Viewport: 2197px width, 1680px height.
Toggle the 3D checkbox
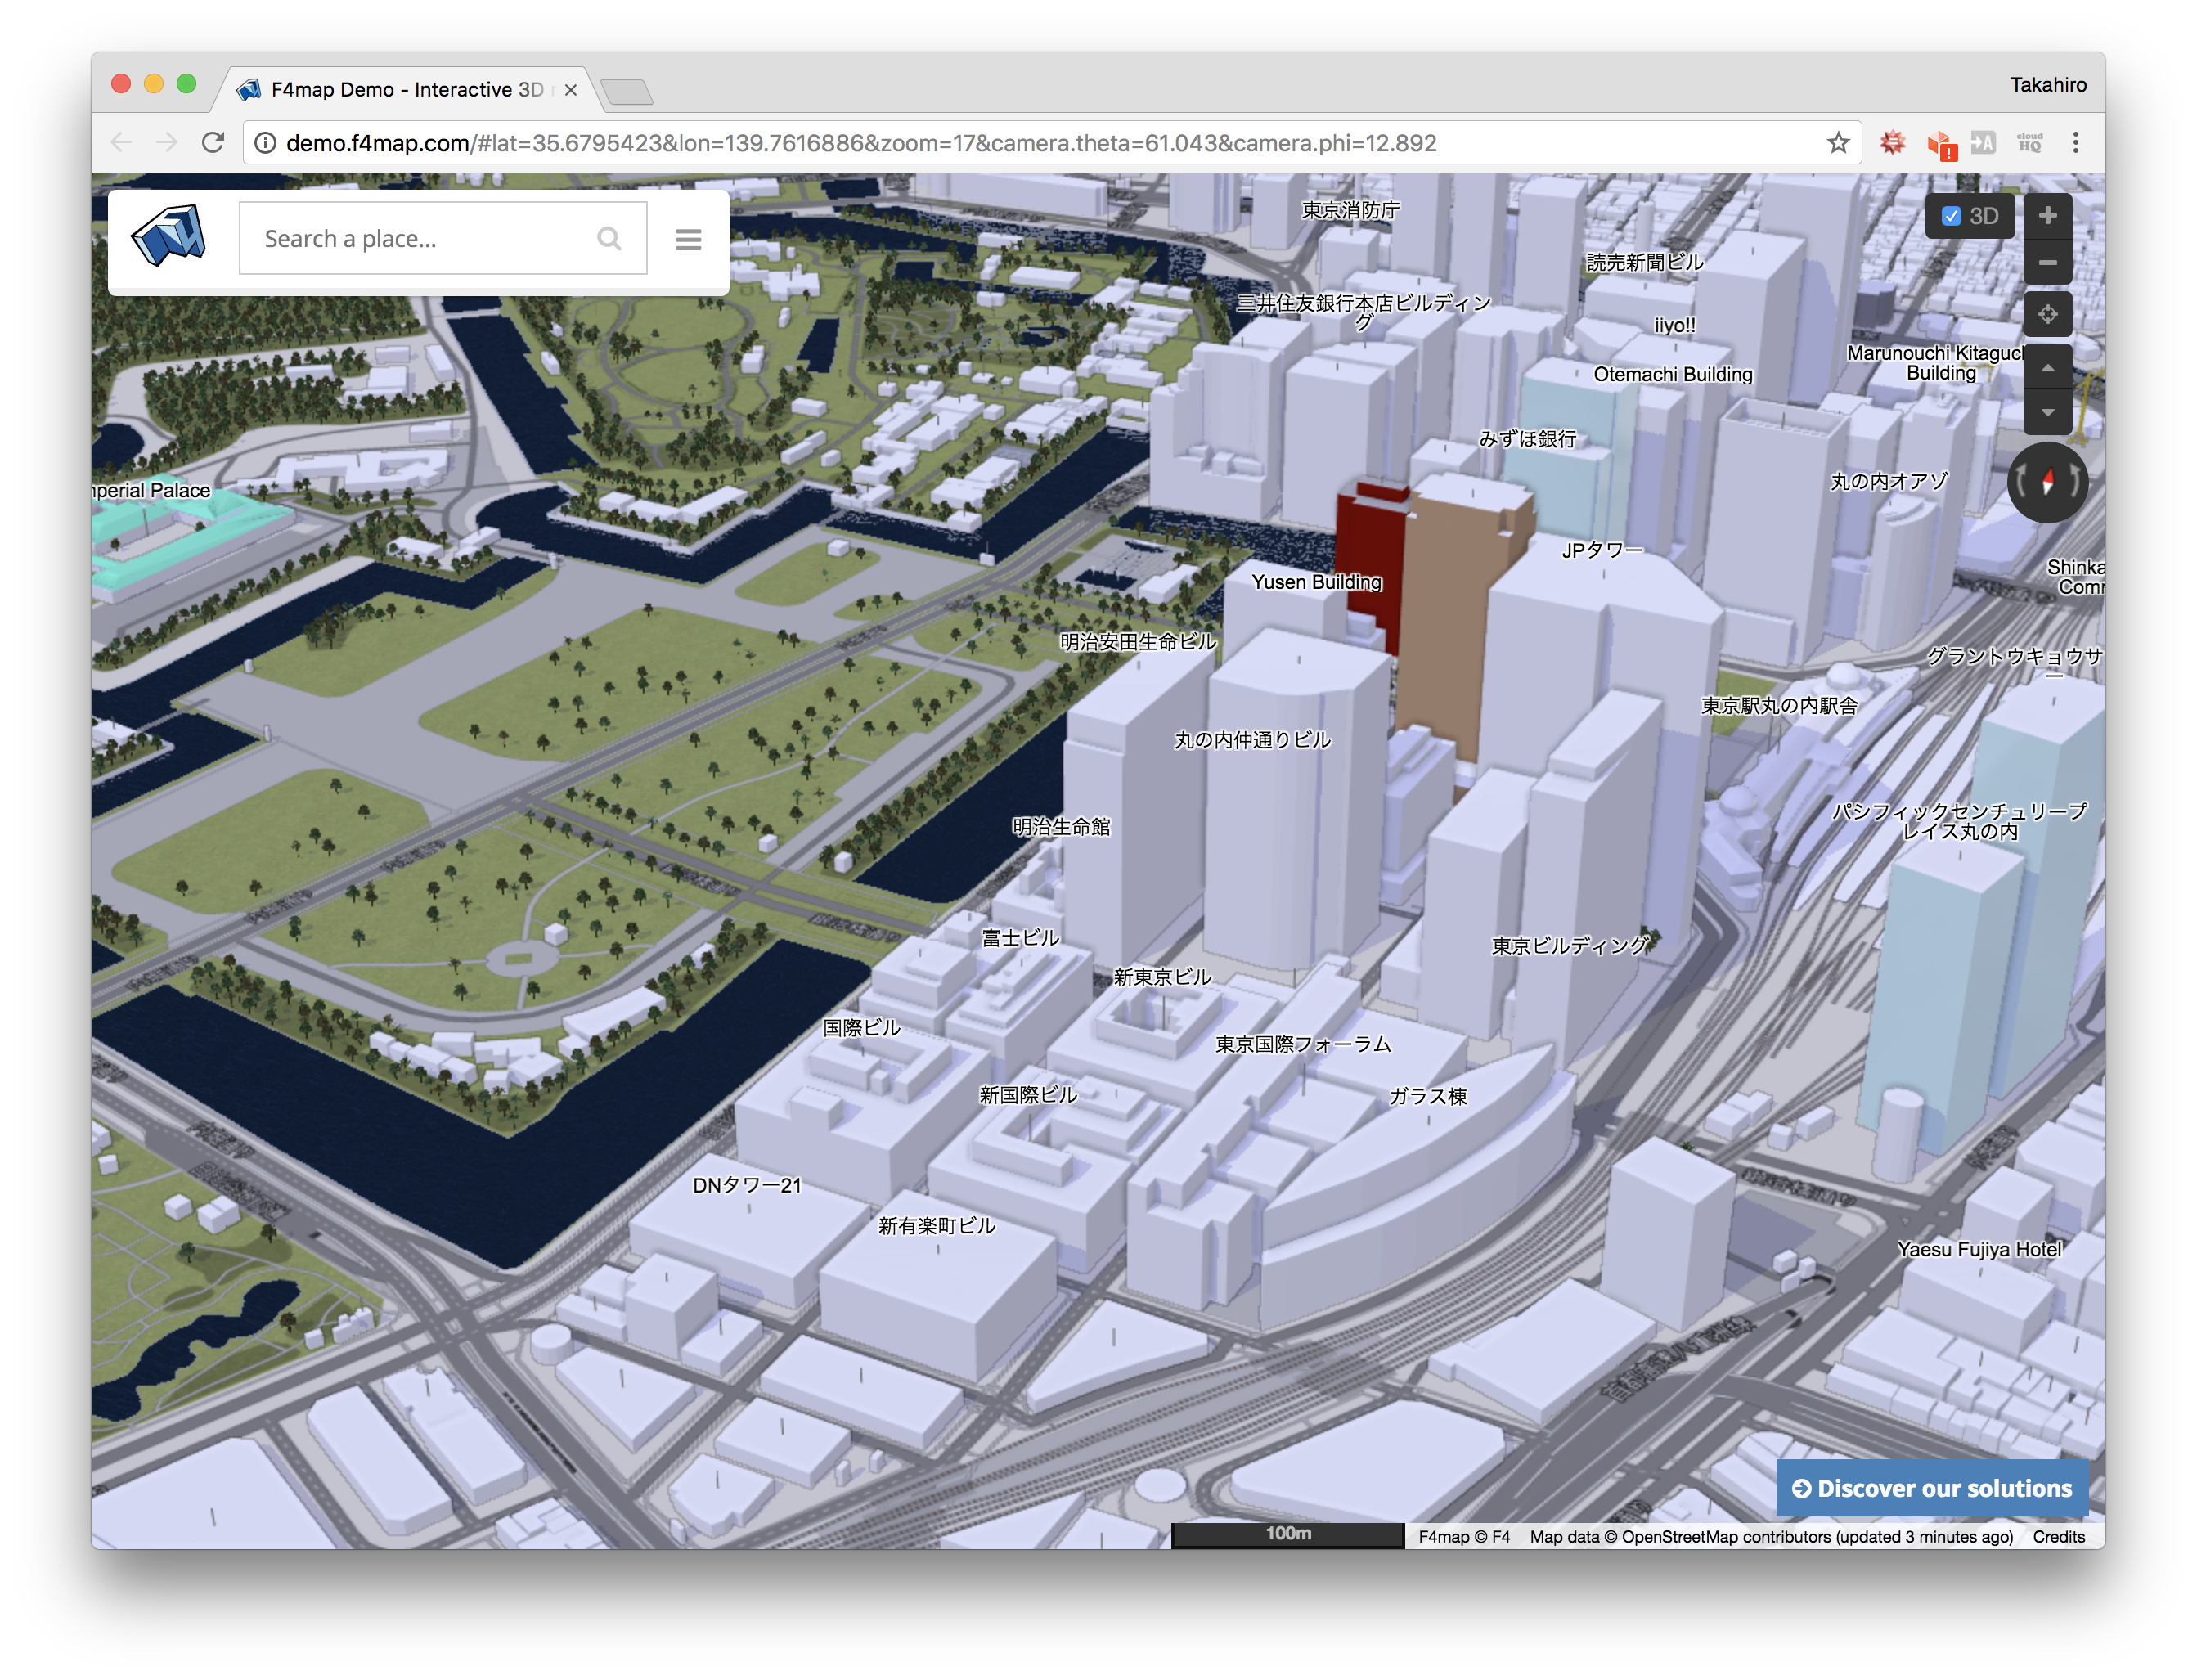coord(1950,216)
